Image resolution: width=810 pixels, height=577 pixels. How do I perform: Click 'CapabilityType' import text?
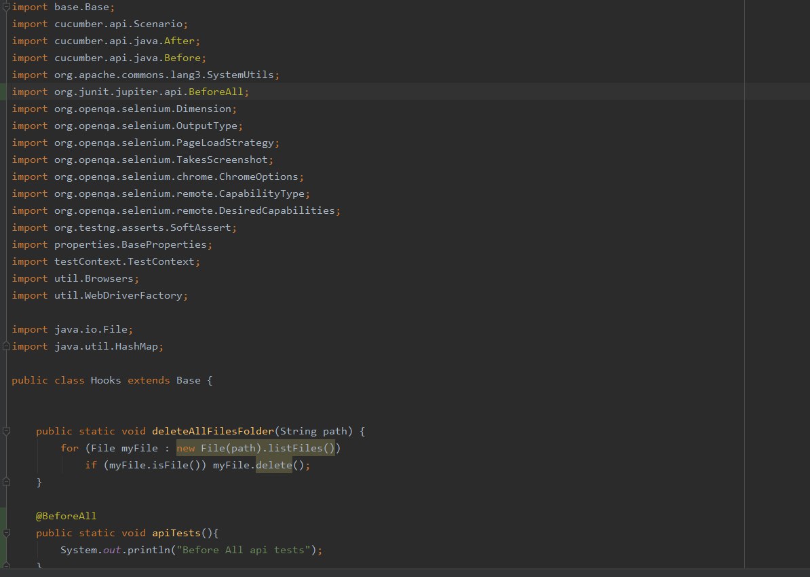(x=261, y=193)
